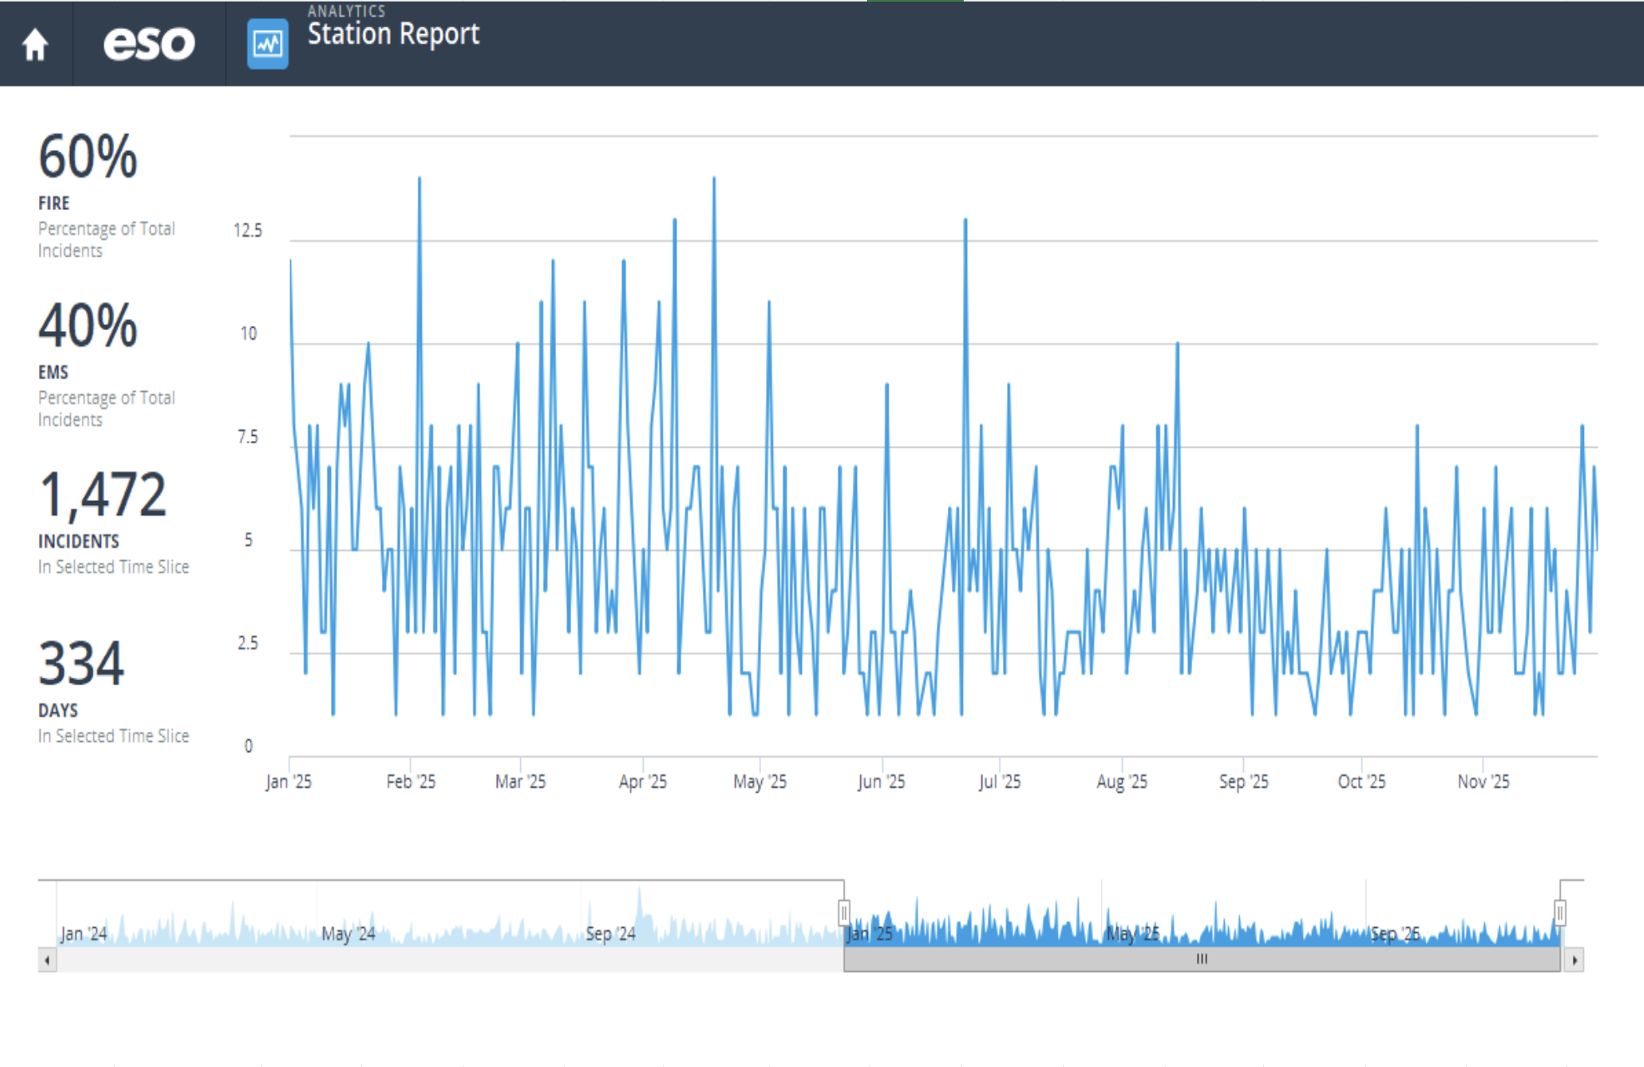1644x1067 pixels.
Task: Click the navigator scrollbar thumb grip
Action: [x=1201, y=959]
